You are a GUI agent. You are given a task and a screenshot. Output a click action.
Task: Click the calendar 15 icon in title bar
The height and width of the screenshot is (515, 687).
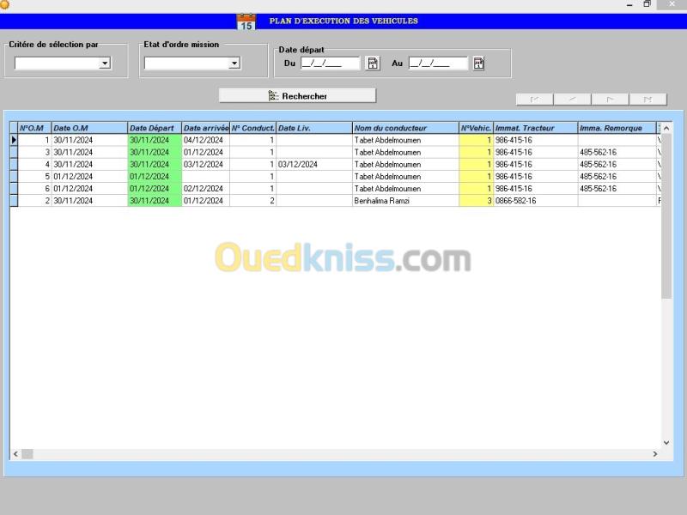pos(246,22)
